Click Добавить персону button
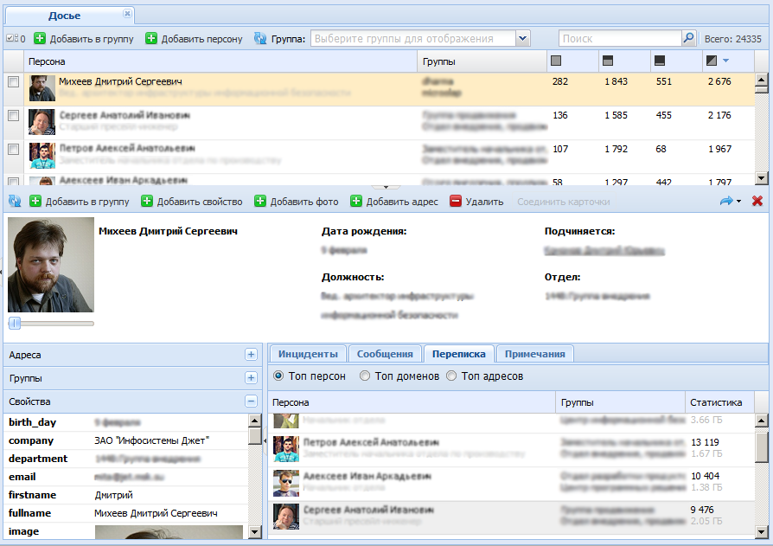 tap(195, 38)
